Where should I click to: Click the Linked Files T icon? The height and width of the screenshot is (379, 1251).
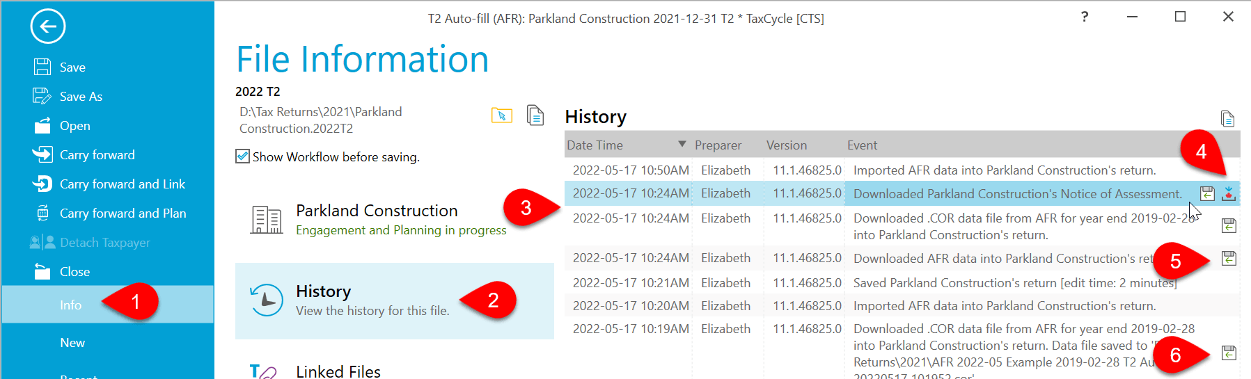[x=263, y=372]
